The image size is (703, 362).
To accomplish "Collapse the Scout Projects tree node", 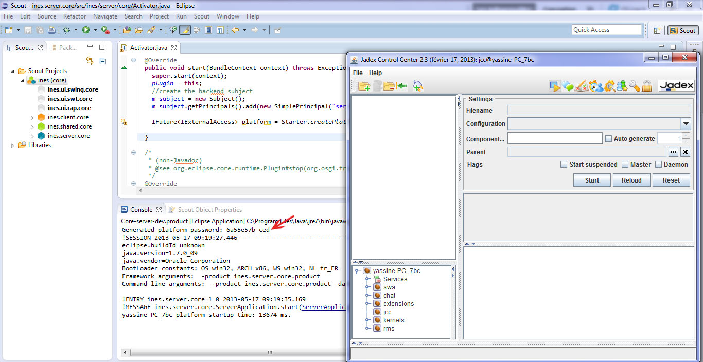I will tap(13, 71).
